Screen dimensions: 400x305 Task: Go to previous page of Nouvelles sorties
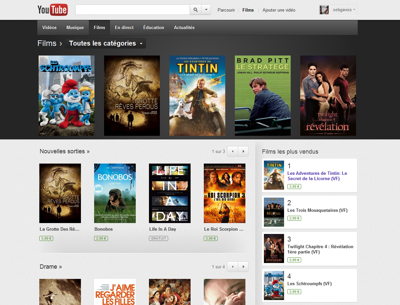(233, 151)
